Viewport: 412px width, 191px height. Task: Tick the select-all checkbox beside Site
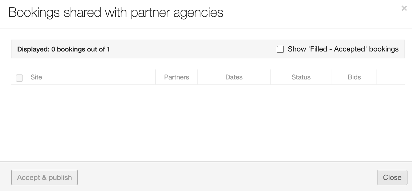point(19,78)
